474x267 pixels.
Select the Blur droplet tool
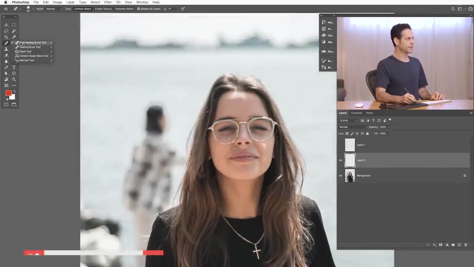6,61
